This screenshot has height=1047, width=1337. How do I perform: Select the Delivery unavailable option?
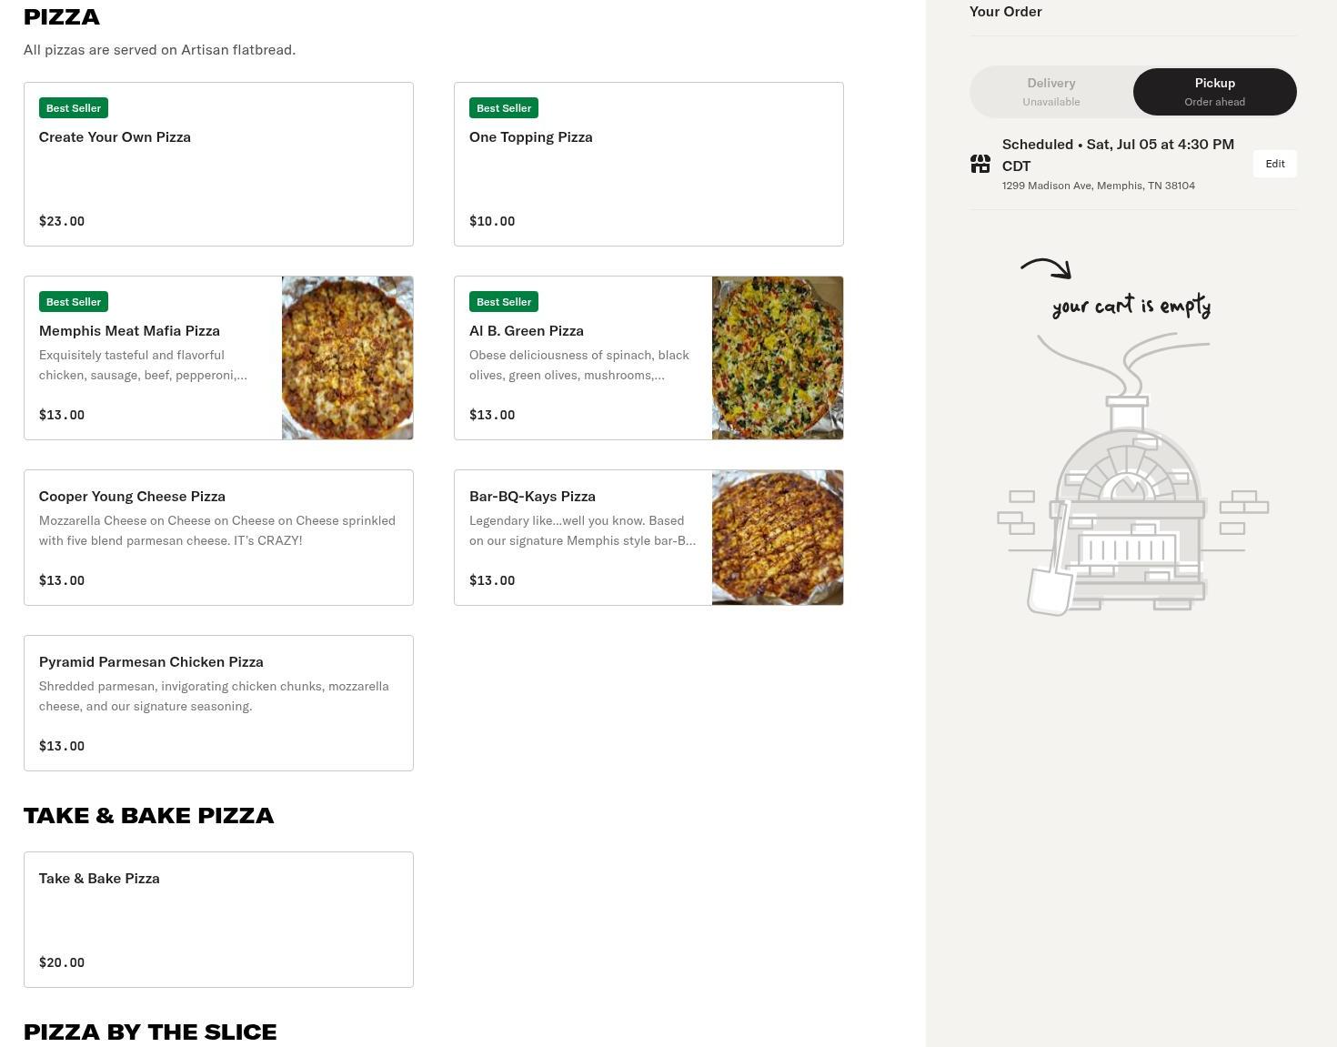[1050, 92]
